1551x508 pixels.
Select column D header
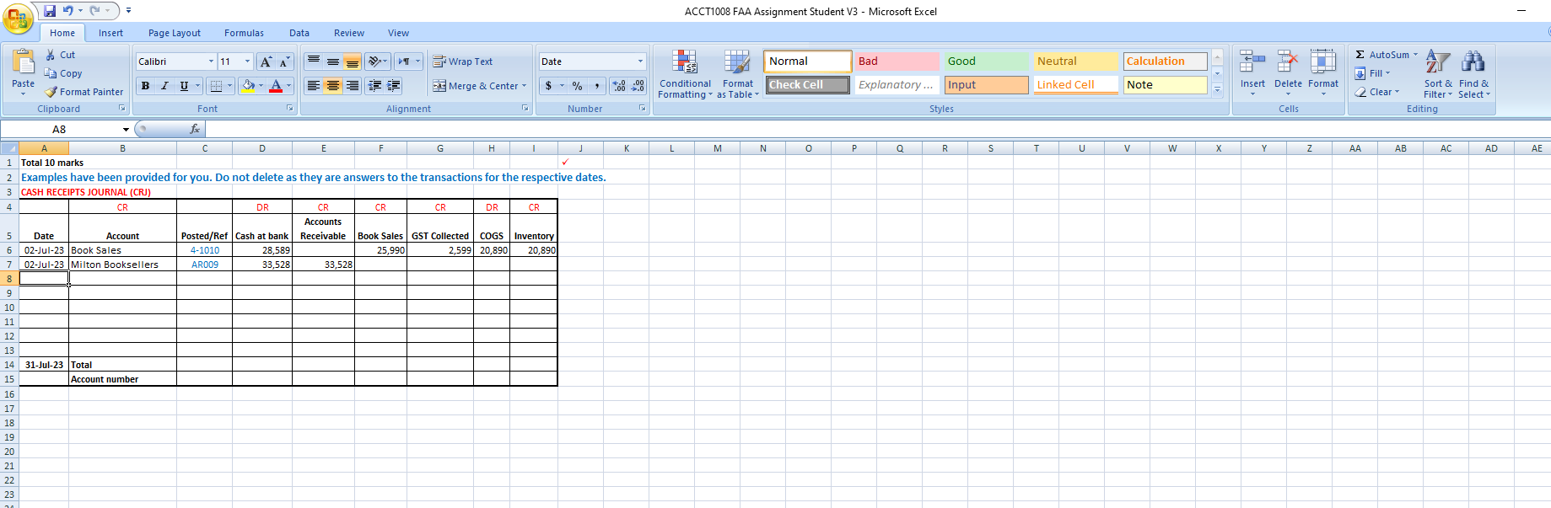point(262,148)
